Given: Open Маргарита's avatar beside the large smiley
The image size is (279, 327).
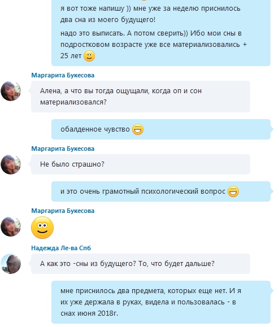Looking at the screenshot, I should tap(11, 226).
